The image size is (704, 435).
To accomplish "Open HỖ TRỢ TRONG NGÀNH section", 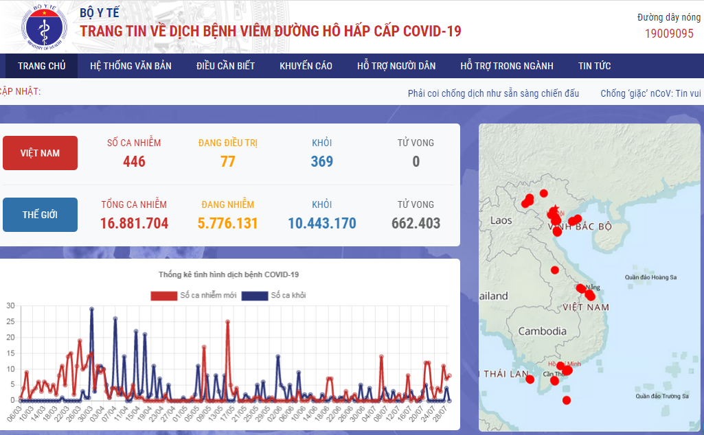I will point(506,66).
